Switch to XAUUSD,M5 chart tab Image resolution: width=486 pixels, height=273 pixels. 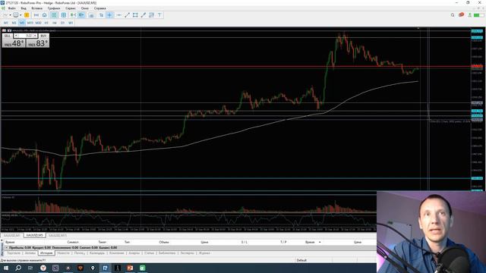coord(34,236)
